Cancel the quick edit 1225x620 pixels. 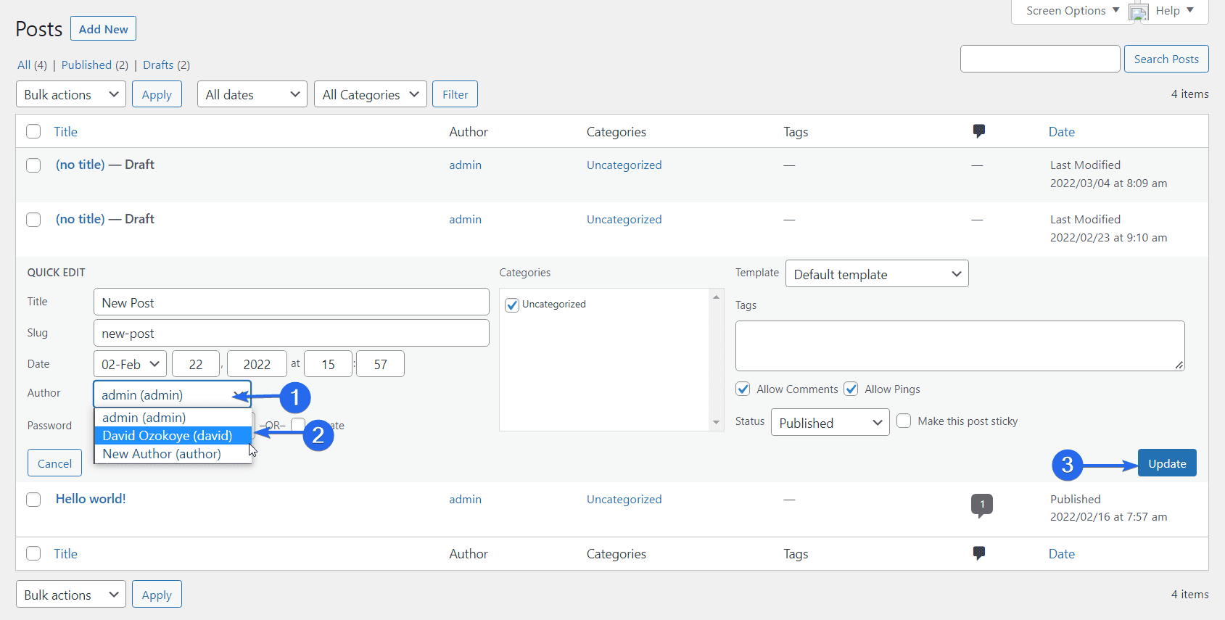click(54, 463)
